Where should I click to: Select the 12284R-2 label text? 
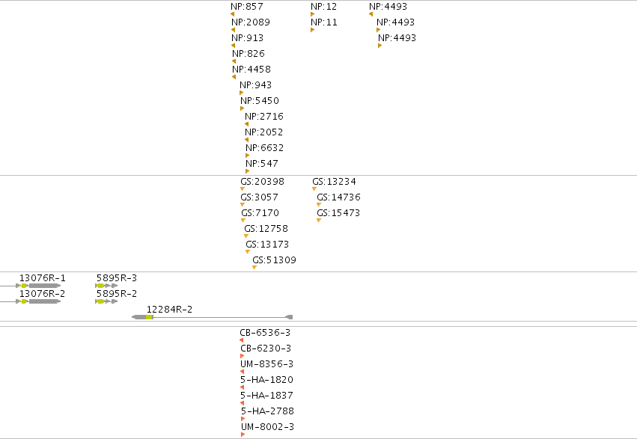point(169,310)
